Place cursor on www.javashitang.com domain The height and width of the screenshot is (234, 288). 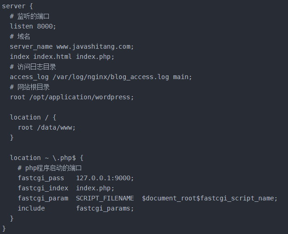(x=95, y=46)
